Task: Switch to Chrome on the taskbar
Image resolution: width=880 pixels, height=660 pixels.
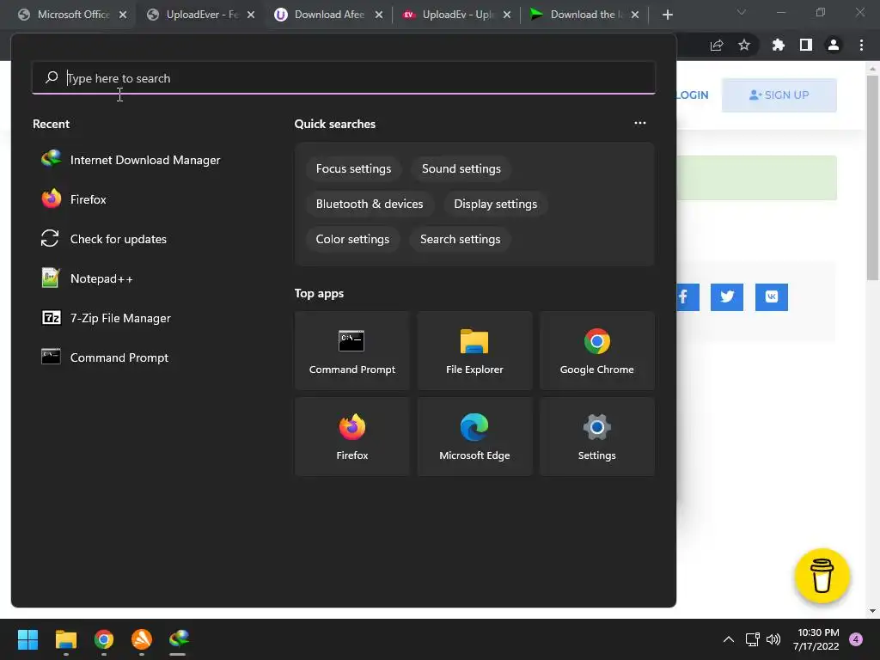Action: [104, 639]
